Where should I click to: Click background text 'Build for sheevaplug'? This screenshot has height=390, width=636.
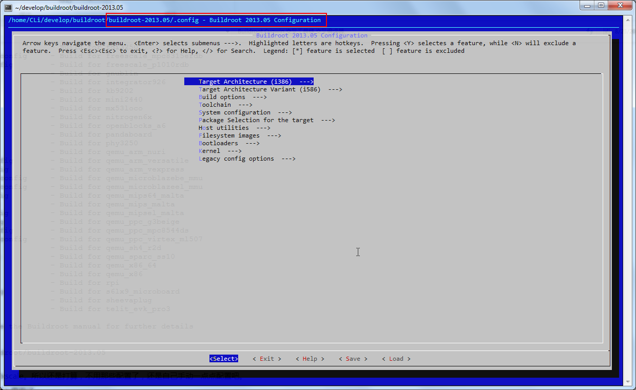106,300
